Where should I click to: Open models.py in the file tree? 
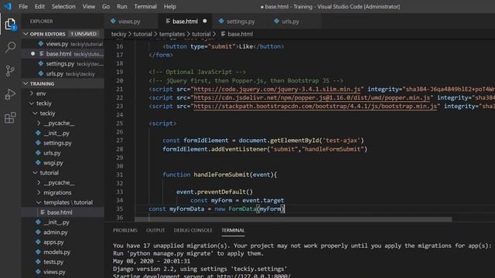[x=63, y=252]
